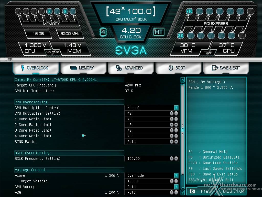Click the 4-core CPU chip icon
The image size is (262, 197).
(103, 32)
